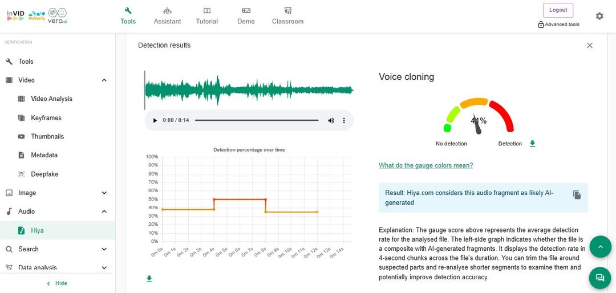
Task: Switch to the Assistant tab
Action: point(167,16)
